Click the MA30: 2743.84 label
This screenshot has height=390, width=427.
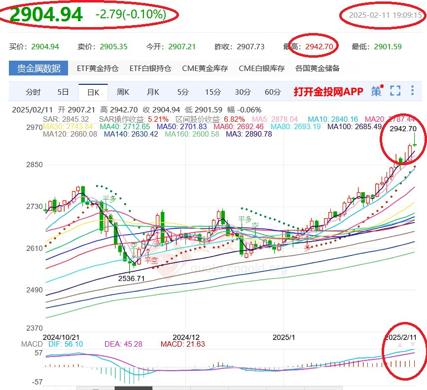pyautogui.click(x=68, y=127)
